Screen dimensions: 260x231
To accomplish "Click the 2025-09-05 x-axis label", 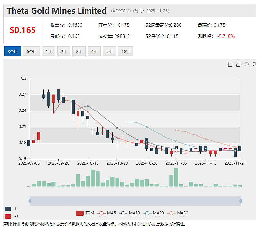I will [x=29, y=163].
